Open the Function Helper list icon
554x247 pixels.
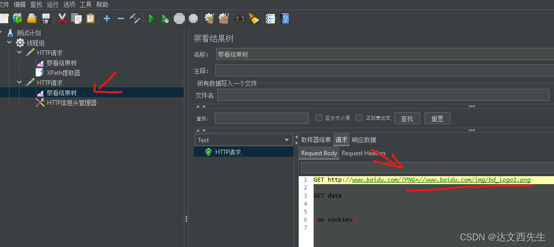pos(270,18)
